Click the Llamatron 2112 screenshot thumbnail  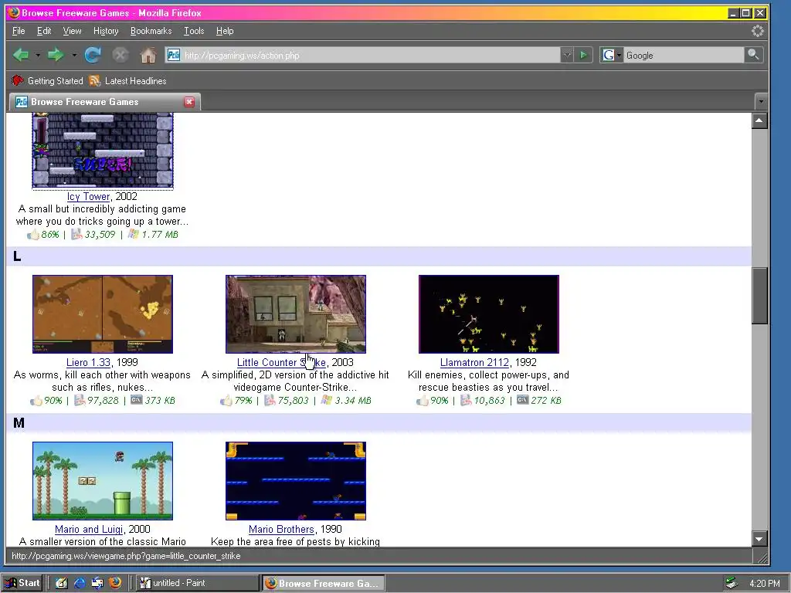tap(489, 314)
